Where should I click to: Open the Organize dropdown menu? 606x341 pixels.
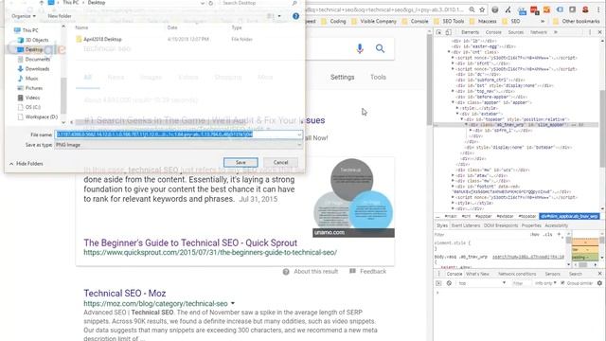[x=24, y=16]
